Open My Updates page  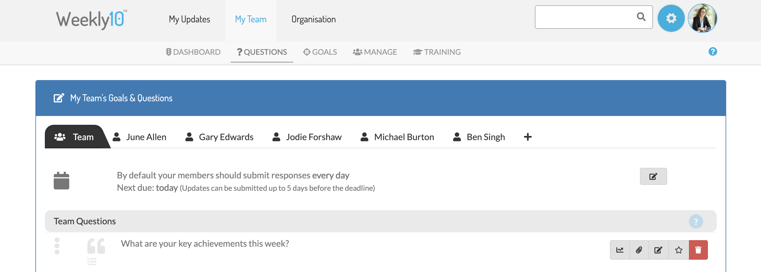pyautogui.click(x=189, y=19)
